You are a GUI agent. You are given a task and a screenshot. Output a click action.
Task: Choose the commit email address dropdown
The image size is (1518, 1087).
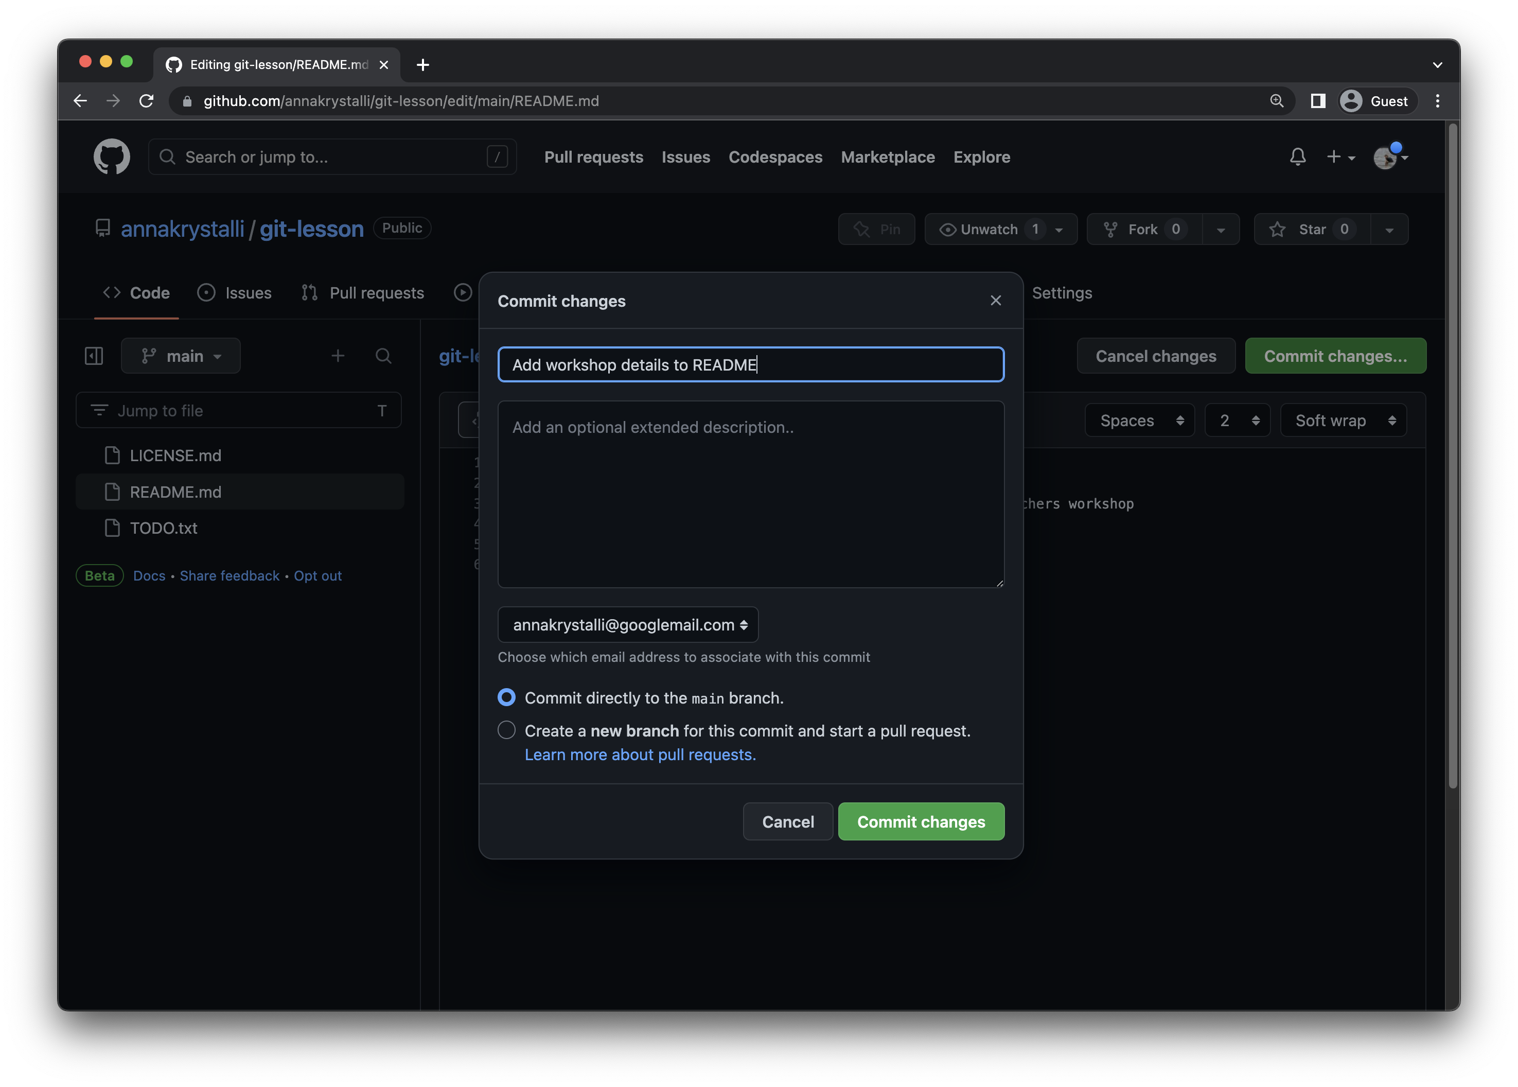[x=628, y=624]
